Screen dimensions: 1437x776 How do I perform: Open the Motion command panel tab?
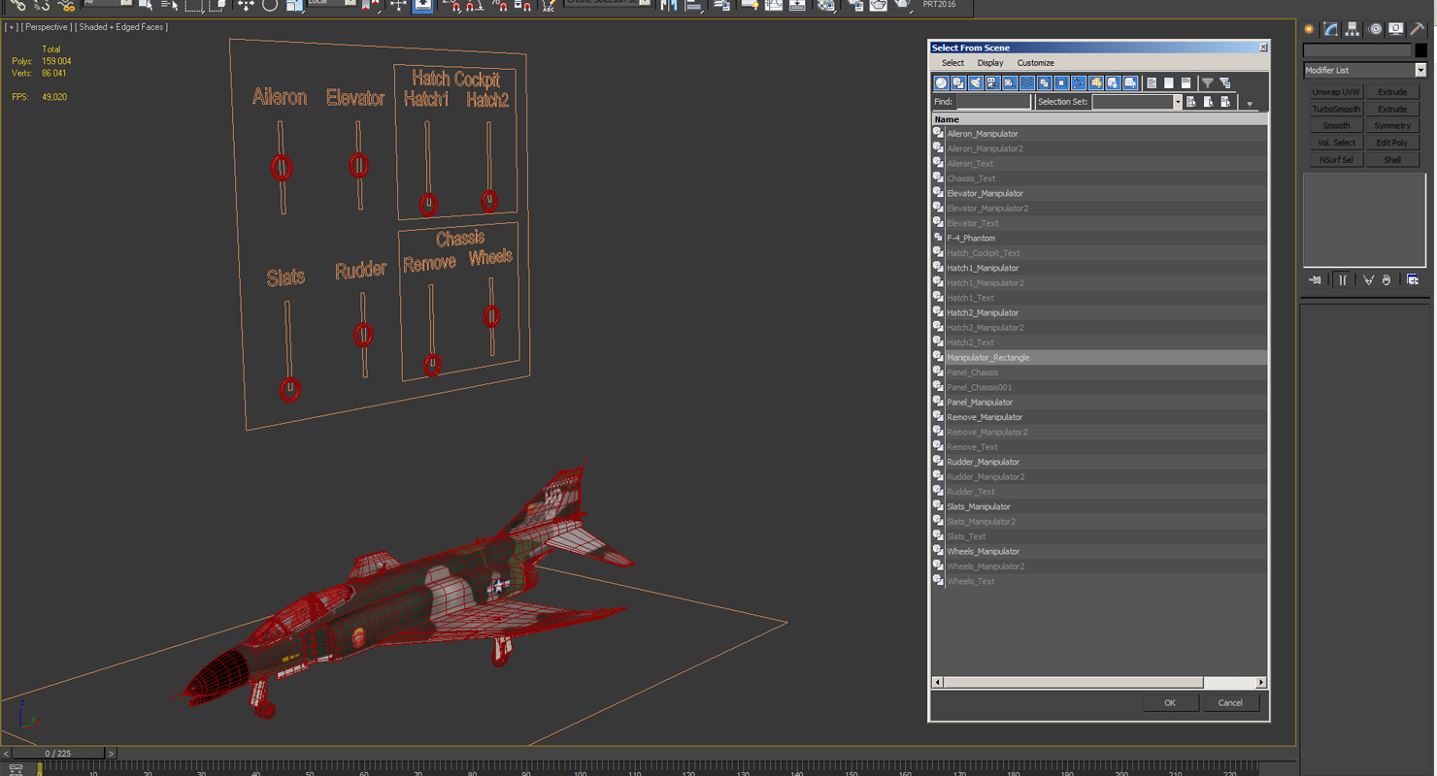(x=1375, y=29)
